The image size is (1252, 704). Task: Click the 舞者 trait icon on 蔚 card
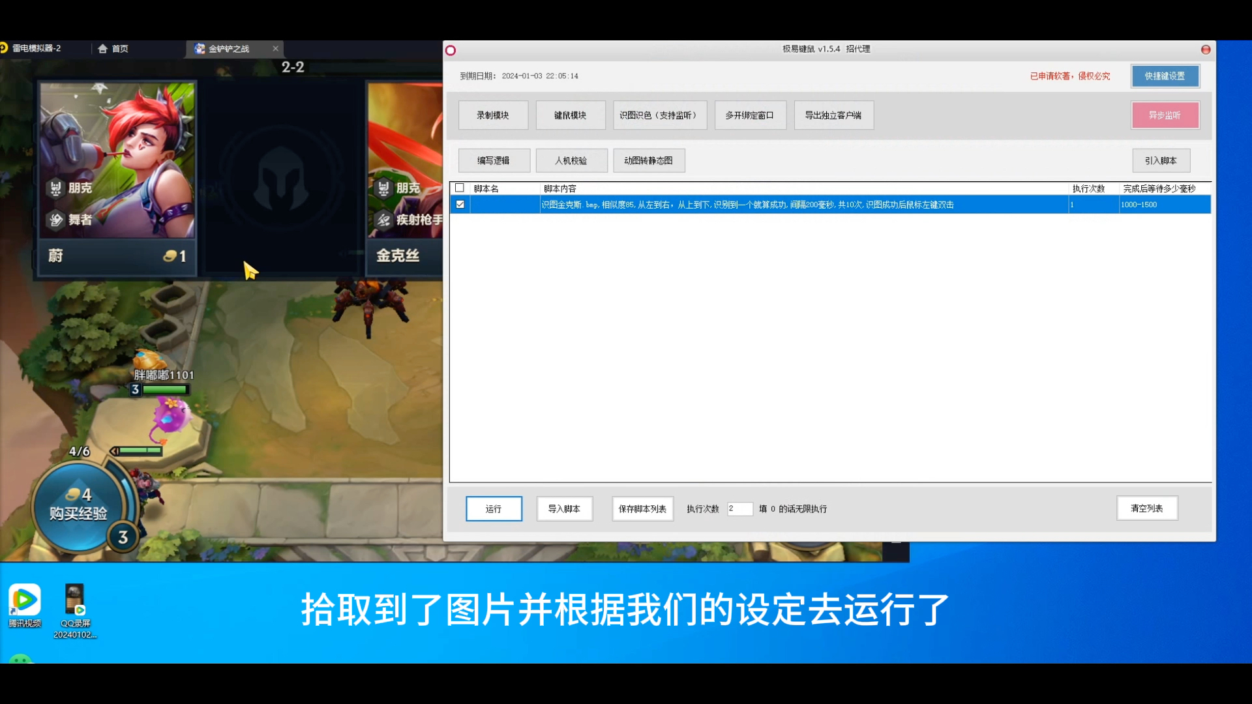[56, 220]
